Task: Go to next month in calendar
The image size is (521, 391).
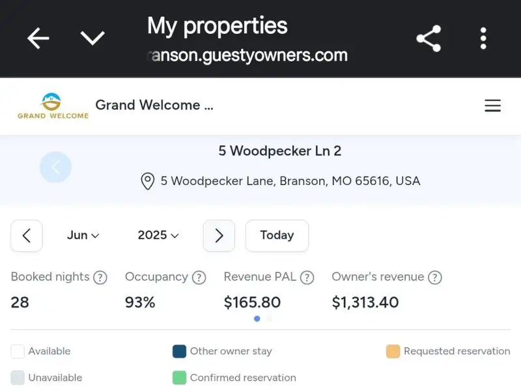Action: pos(219,236)
